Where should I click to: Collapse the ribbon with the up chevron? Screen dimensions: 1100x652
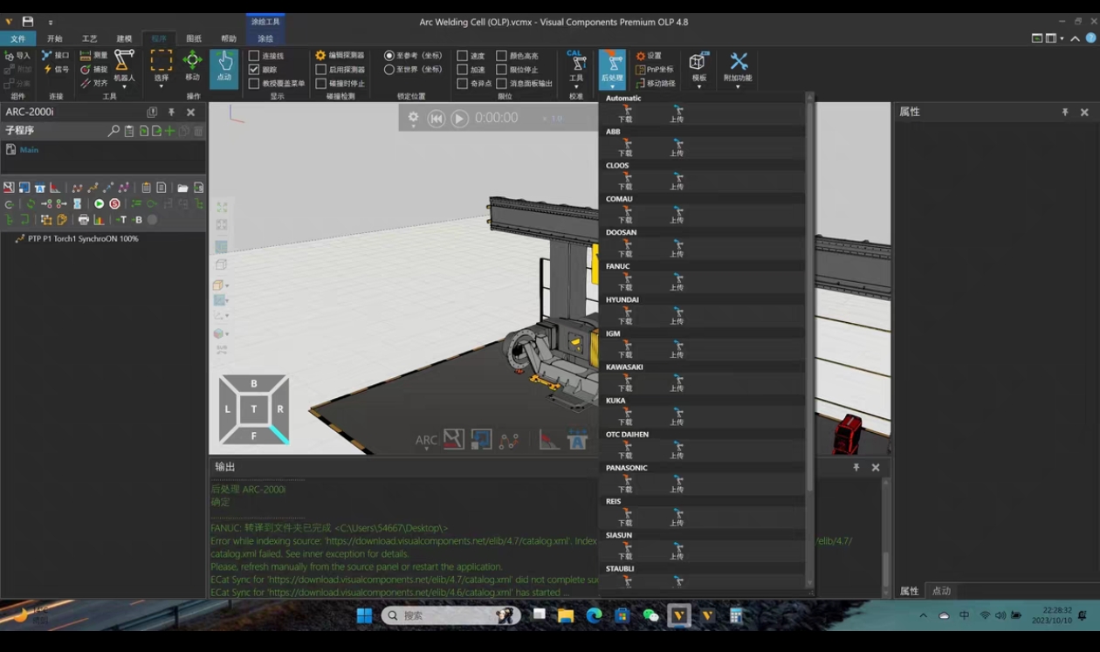click(1075, 38)
